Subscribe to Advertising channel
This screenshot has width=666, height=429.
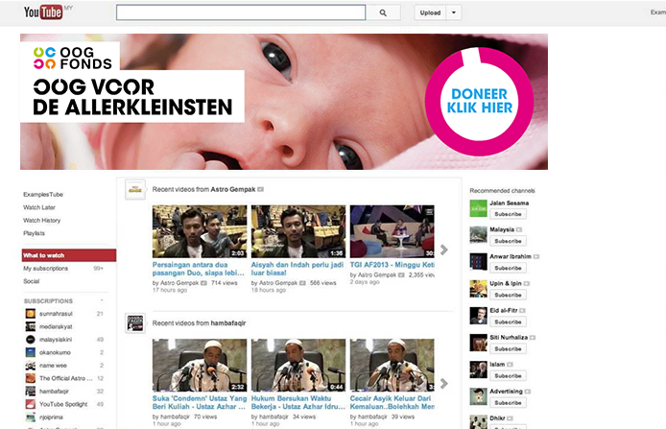click(x=508, y=403)
